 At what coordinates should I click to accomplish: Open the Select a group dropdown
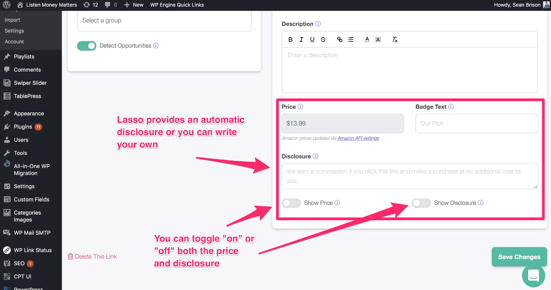point(164,20)
